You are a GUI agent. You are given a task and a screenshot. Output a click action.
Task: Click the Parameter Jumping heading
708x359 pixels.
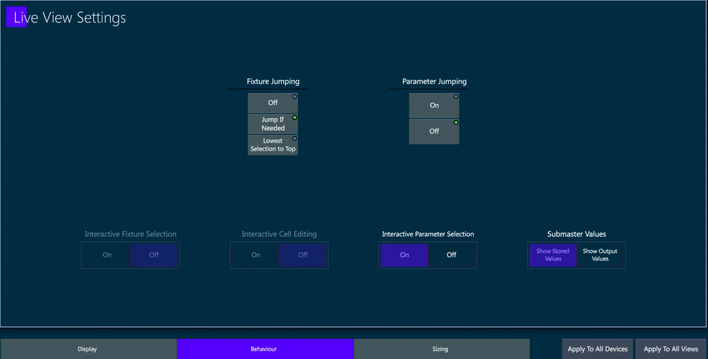(x=434, y=81)
